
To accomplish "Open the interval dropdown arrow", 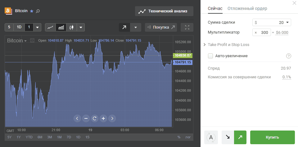I will tap(37, 27).
